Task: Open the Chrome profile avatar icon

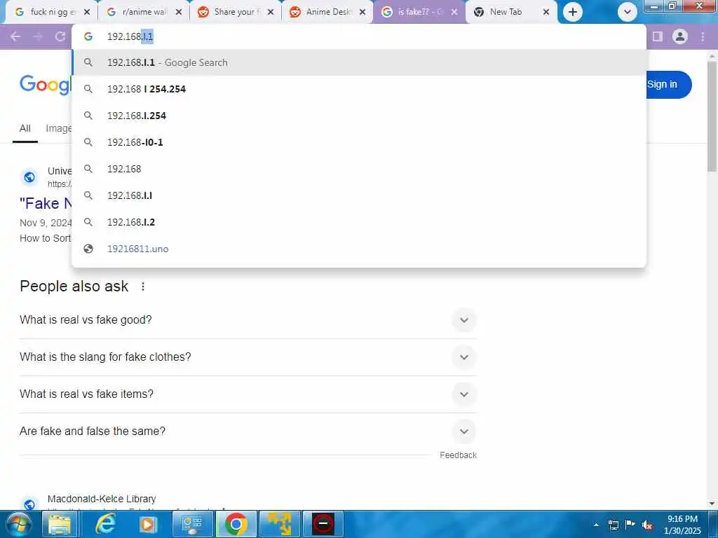Action: coord(680,36)
